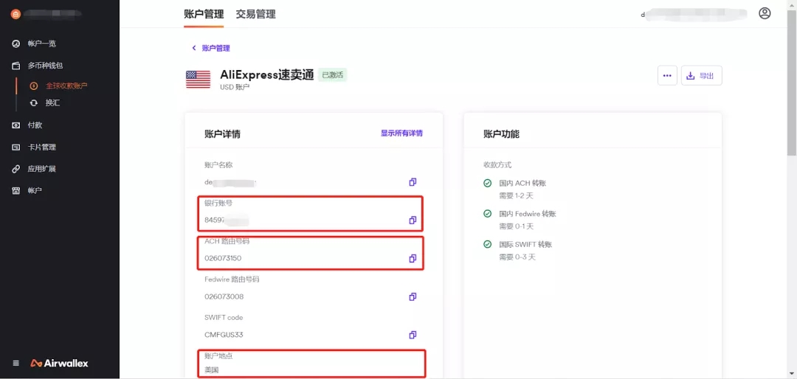
Task: Click the 导出 export button
Action: (x=702, y=76)
